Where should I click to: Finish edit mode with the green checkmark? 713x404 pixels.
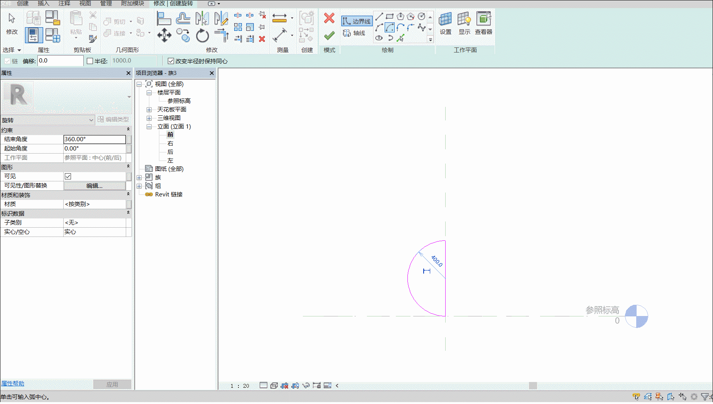click(x=329, y=36)
